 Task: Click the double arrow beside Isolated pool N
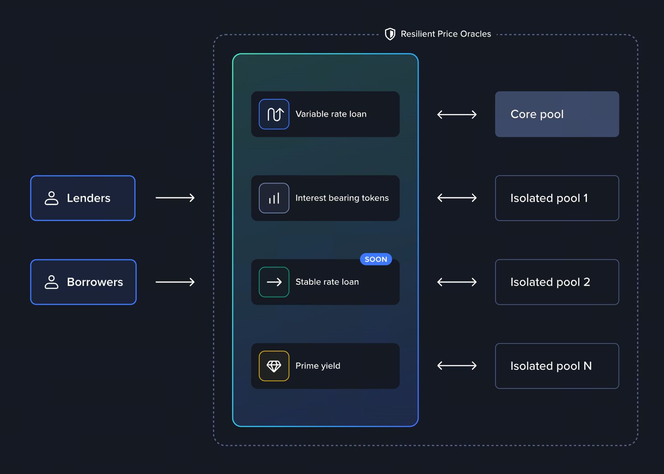(x=457, y=366)
